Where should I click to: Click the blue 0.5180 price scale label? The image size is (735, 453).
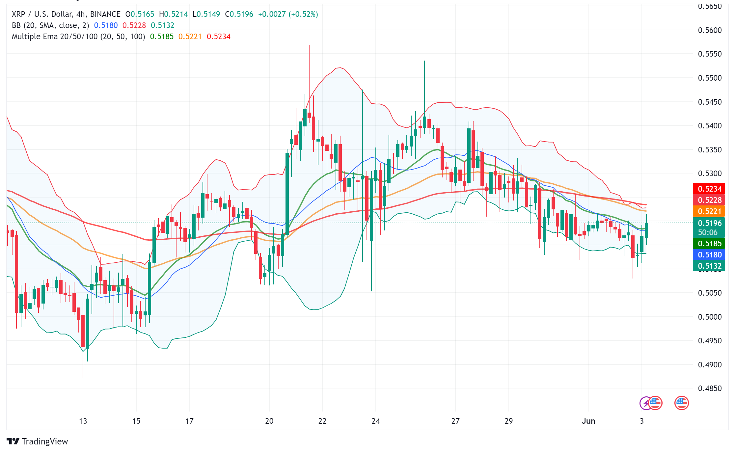(709, 255)
